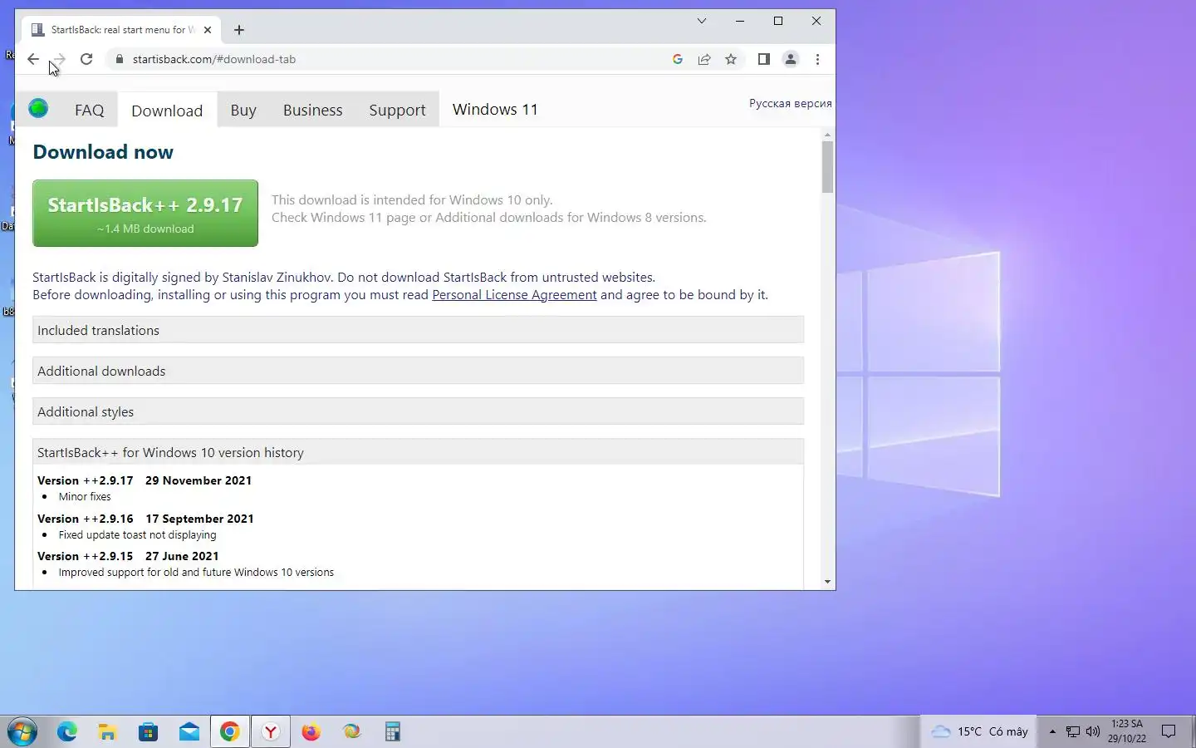The image size is (1196, 748).
Task: Click the Download now heading
Action: 103,152
